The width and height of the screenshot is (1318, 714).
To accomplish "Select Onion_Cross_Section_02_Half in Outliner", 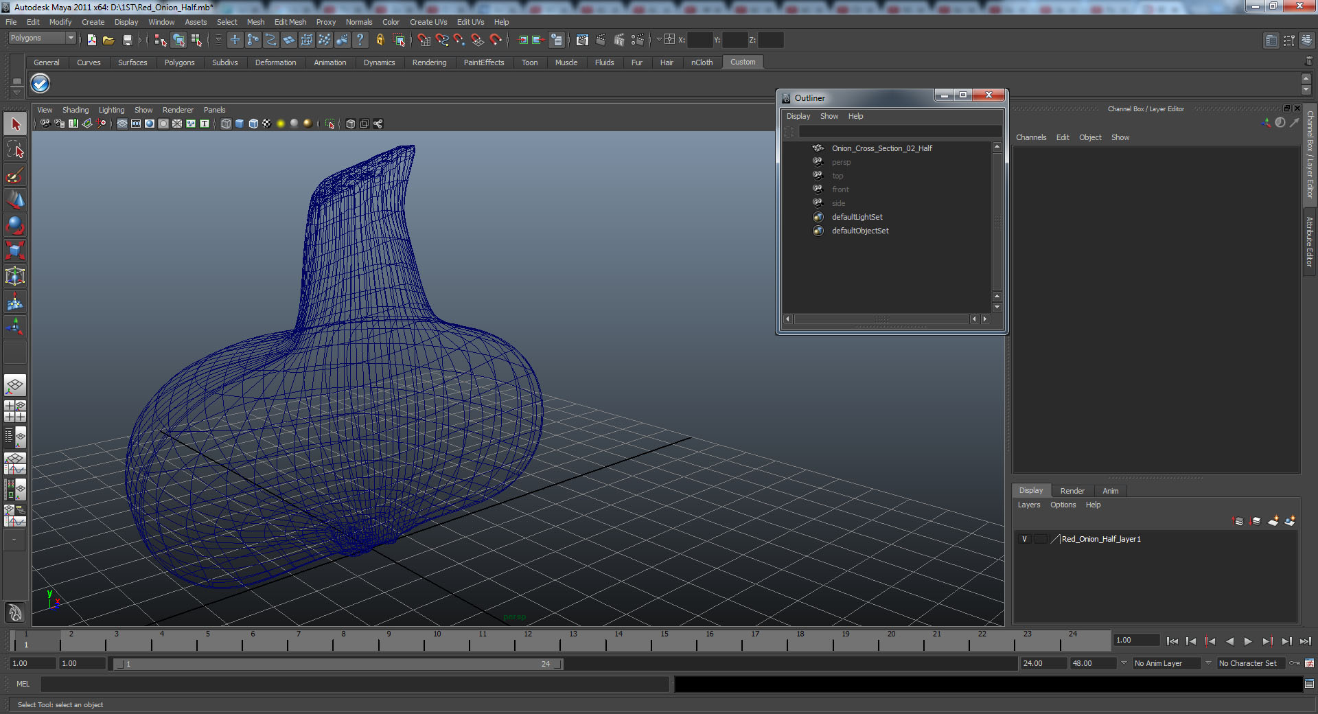I will (881, 148).
